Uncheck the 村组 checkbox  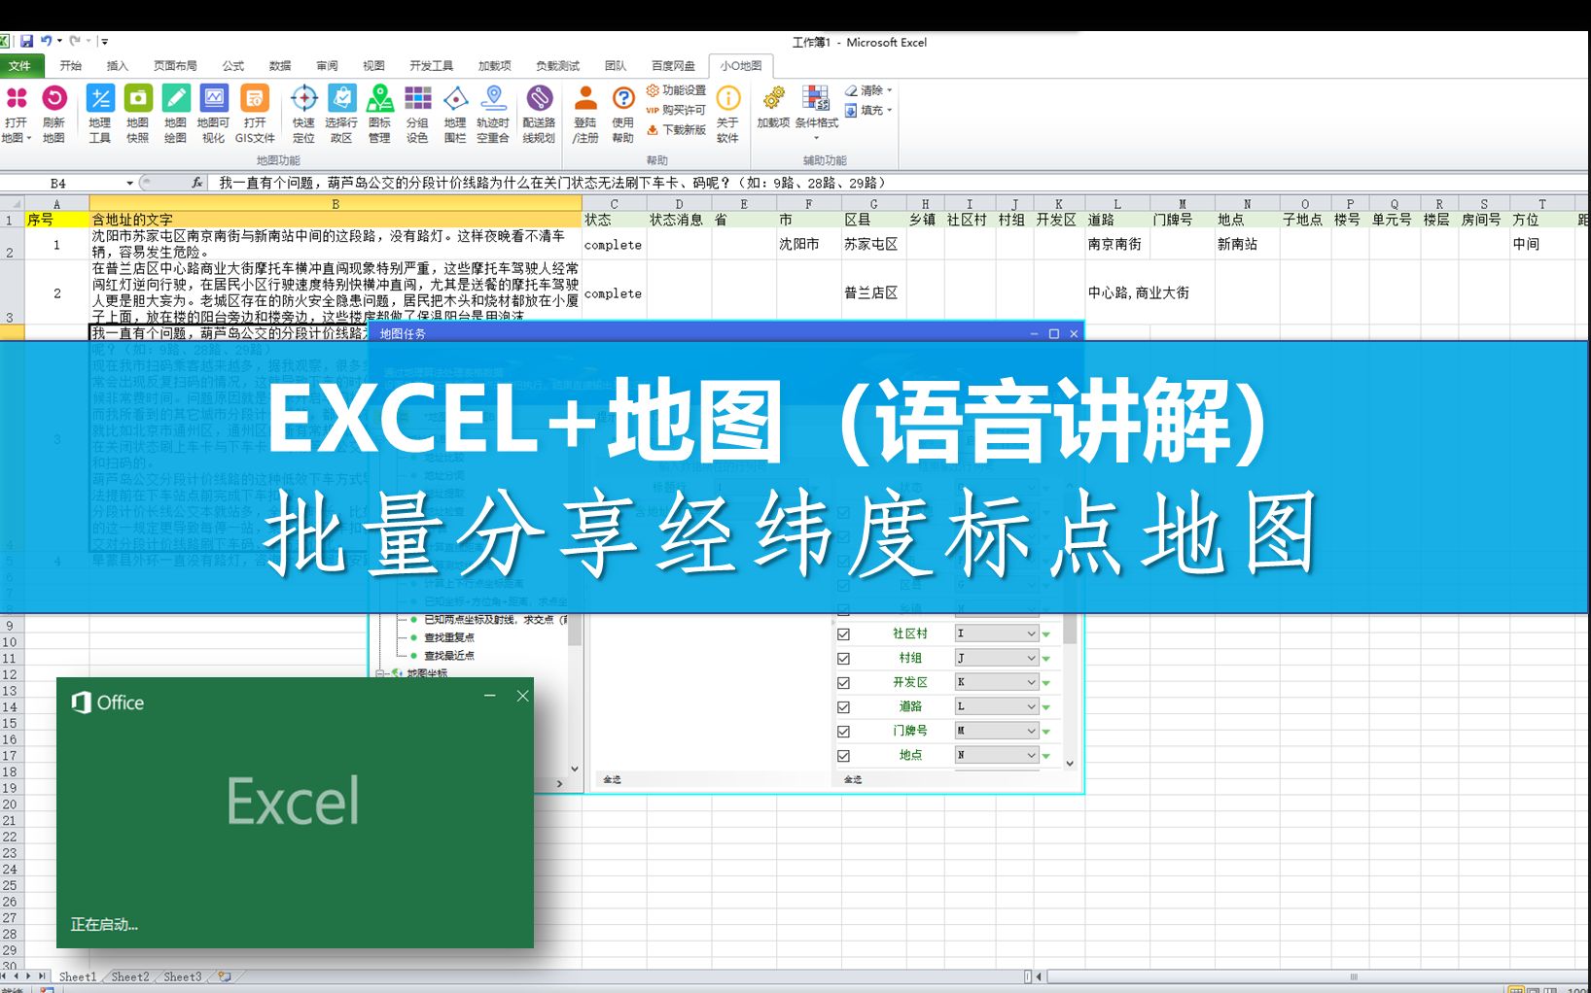pyautogui.click(x=843, y=658)
